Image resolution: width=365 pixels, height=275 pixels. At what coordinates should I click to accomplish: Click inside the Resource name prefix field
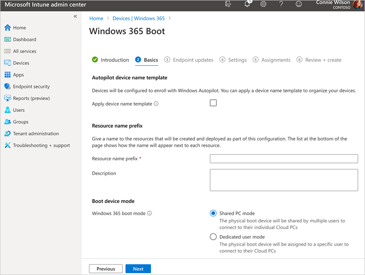click(x=283, y=159)
